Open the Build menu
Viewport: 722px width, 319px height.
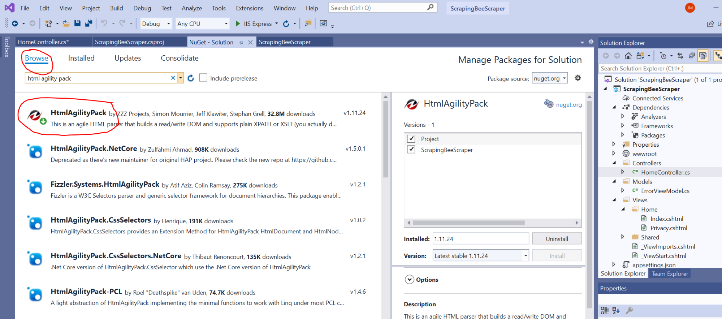pos(117,8)
